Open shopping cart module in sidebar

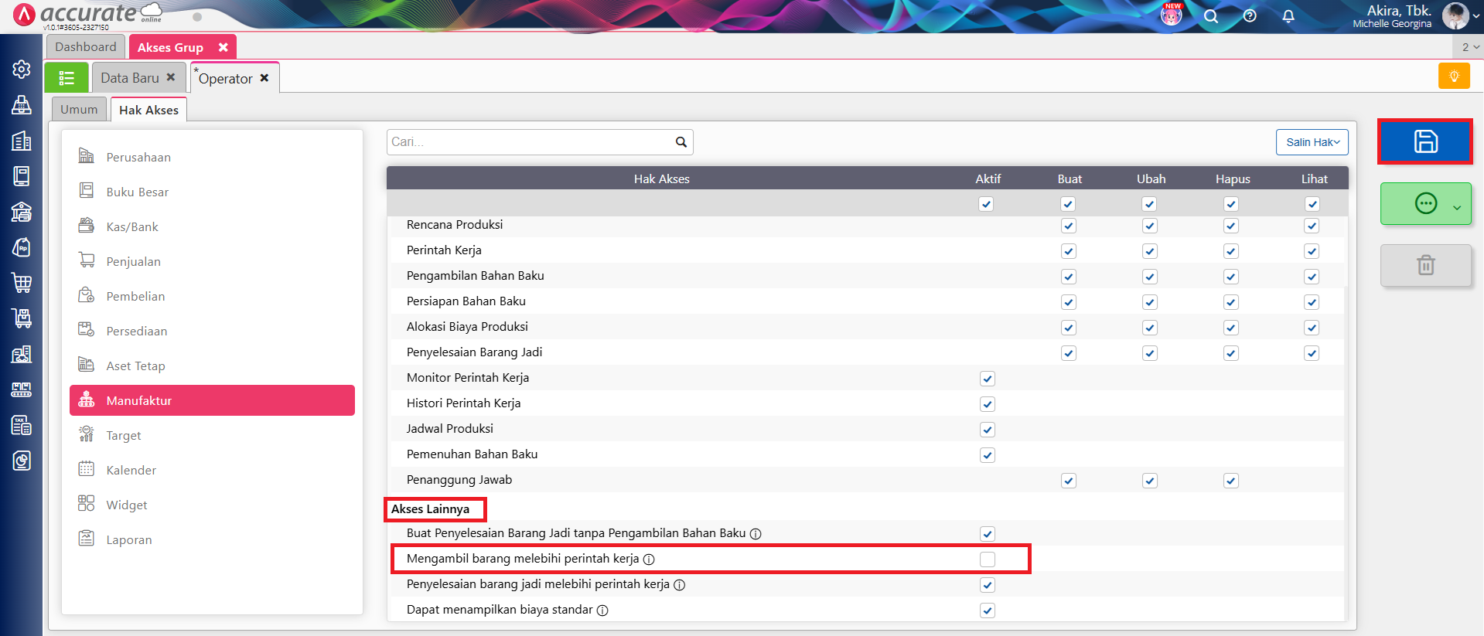(22, 283)
